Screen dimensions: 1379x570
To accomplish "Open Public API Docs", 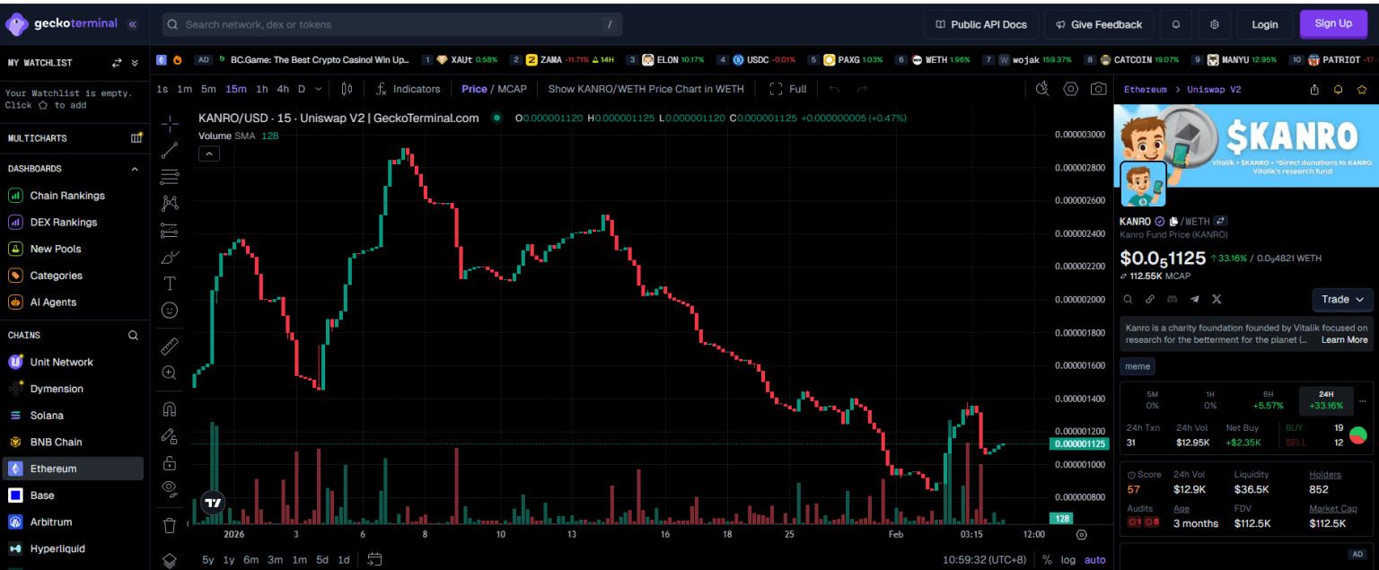I will (980, 24).
